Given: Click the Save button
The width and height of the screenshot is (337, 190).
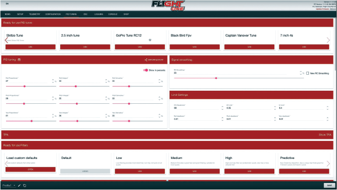Looking at the screenshot, I should pos(329,185).
